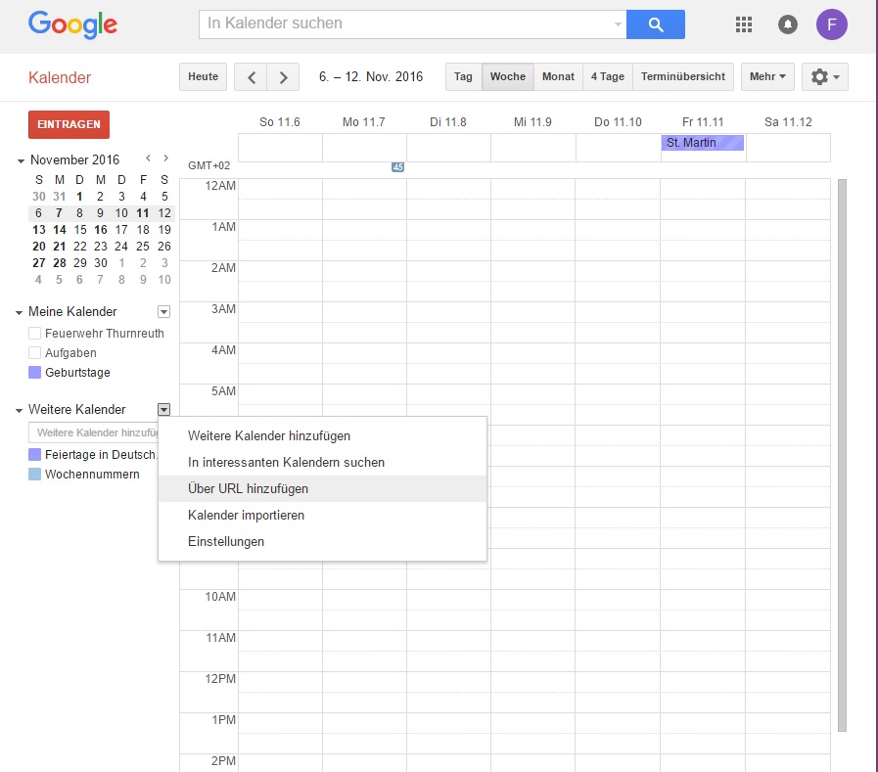The height and width of the screenshot is (772, 878).
Task: Select 'Über URL hinzufügen' menu entry
Action: 249,489
